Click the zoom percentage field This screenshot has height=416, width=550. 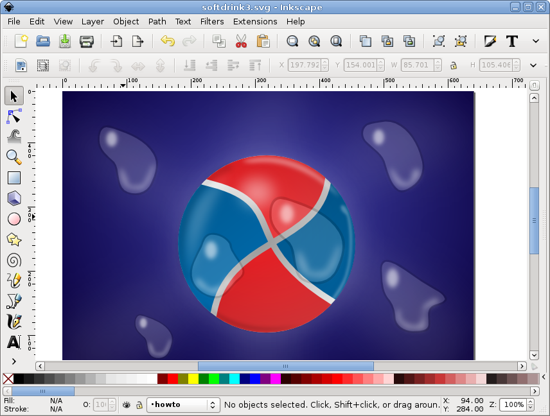pos(513,405)
